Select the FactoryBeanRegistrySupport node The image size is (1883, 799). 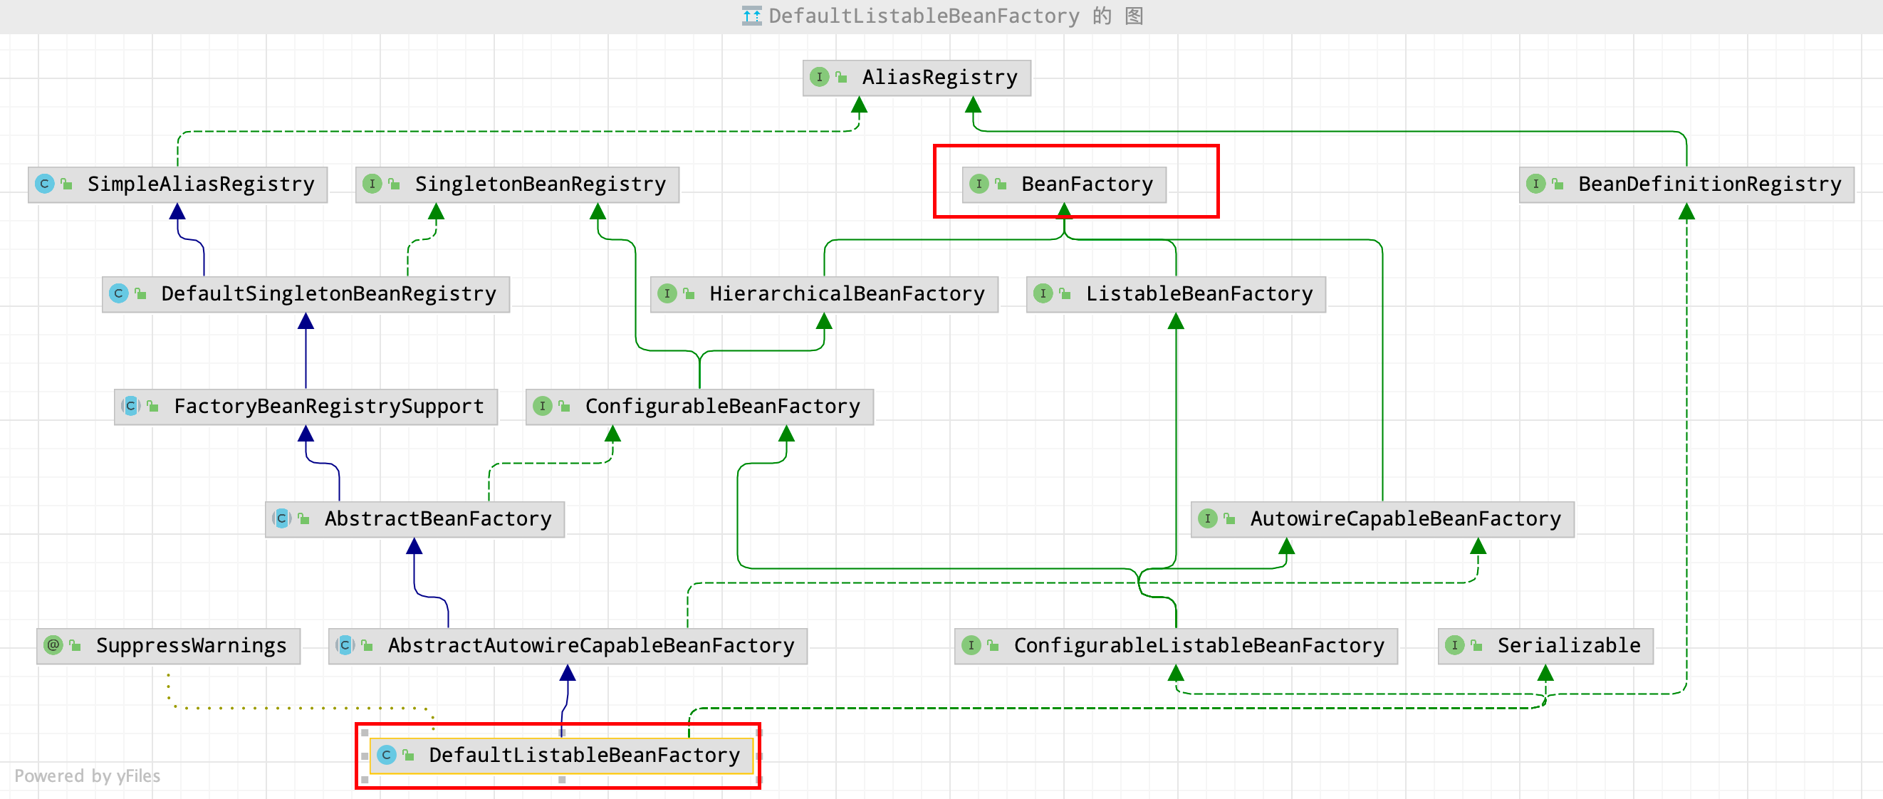click(306, 407)
